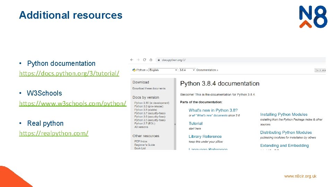Open the 3.8.4 version dropdown

tap(187, 70)
